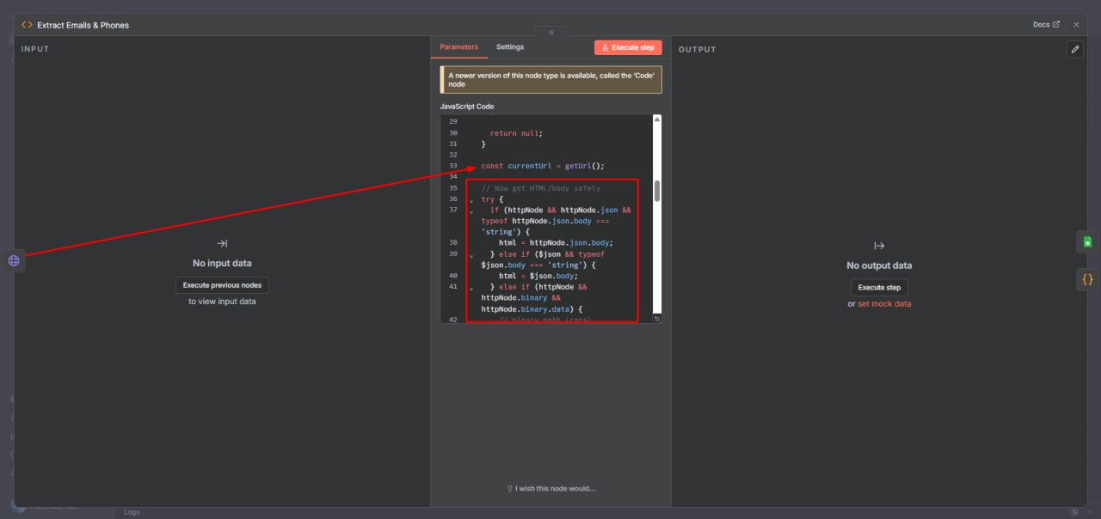Open the Logs panel at the bottom
The height and width of the screenshot is (519, 1101).
pos(131,511)
